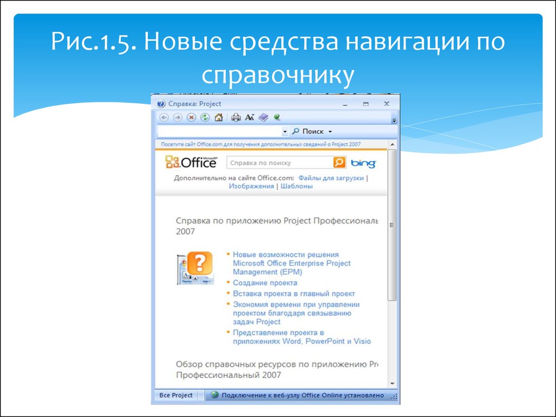The height and width of the screenshot is (417, 556).
Task: Open the Создание проекта topic
Action: 265,282
